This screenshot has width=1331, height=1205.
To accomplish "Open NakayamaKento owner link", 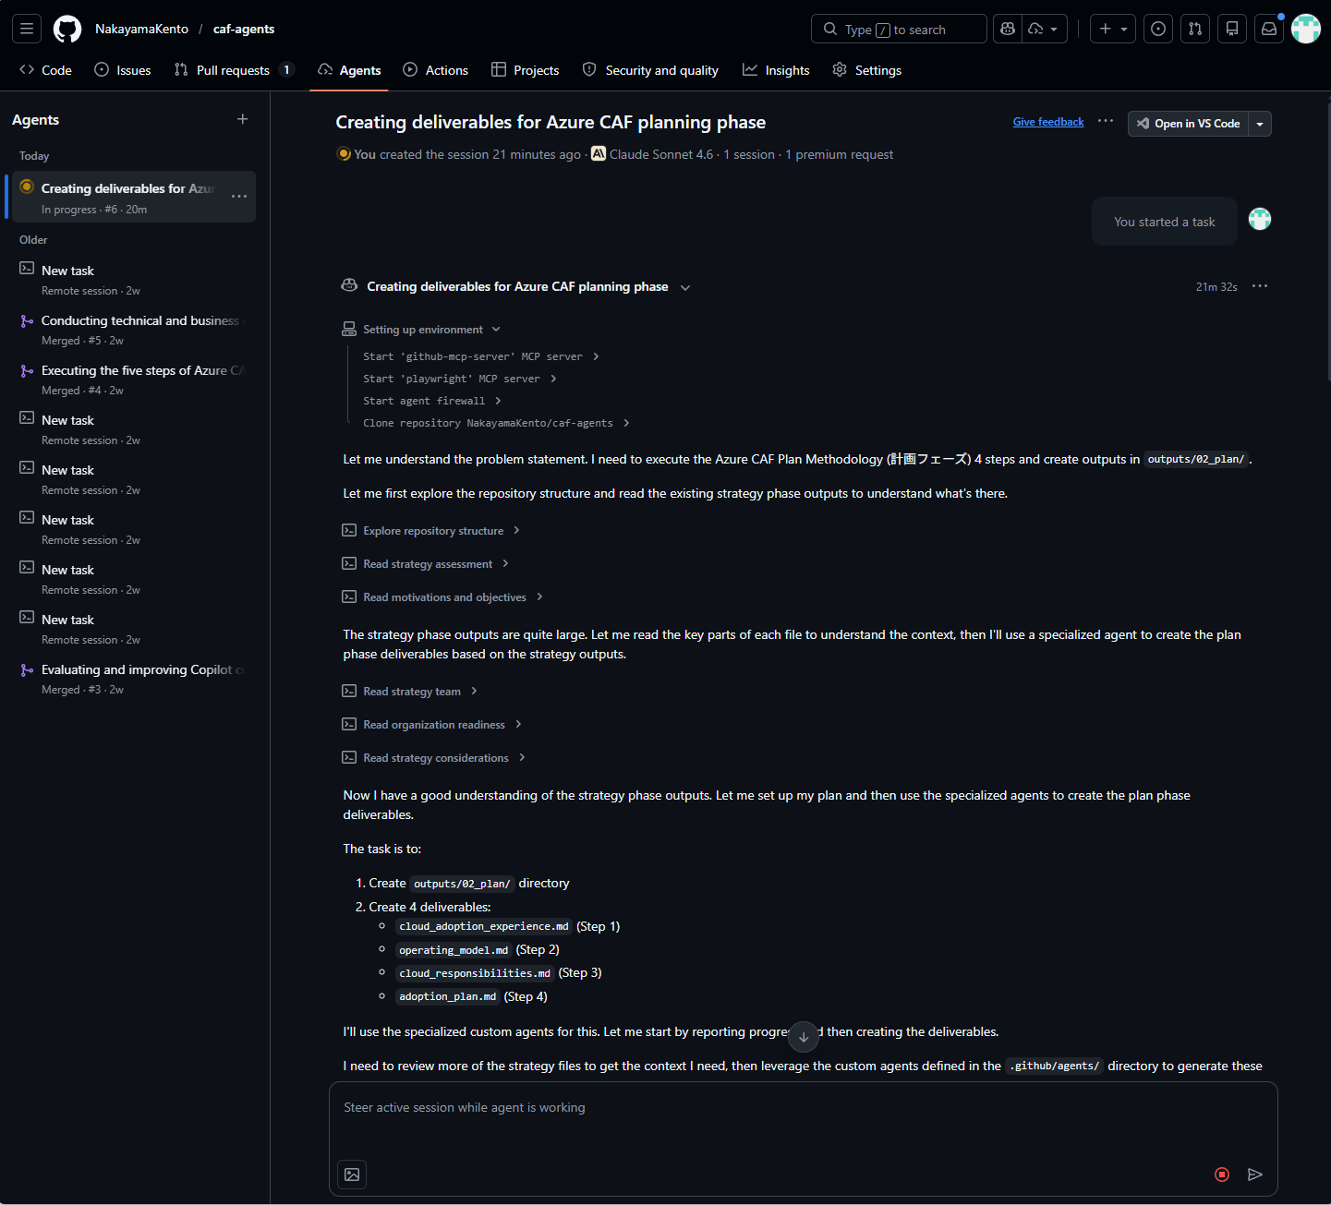I will 141,29.
